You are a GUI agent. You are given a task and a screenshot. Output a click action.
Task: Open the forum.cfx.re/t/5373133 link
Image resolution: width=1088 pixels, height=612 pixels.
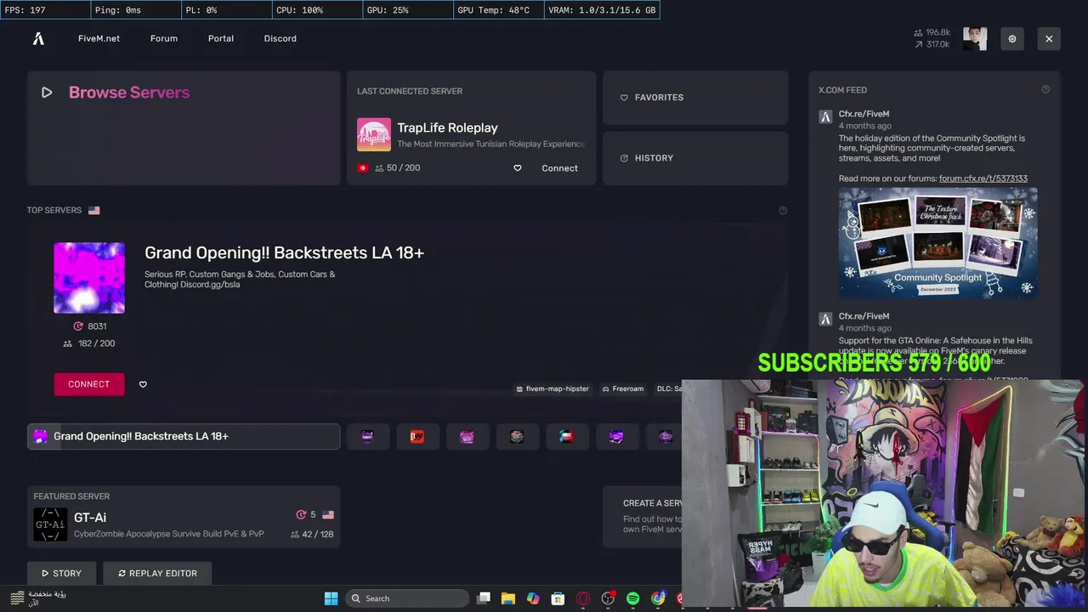(x=983, y=178)
